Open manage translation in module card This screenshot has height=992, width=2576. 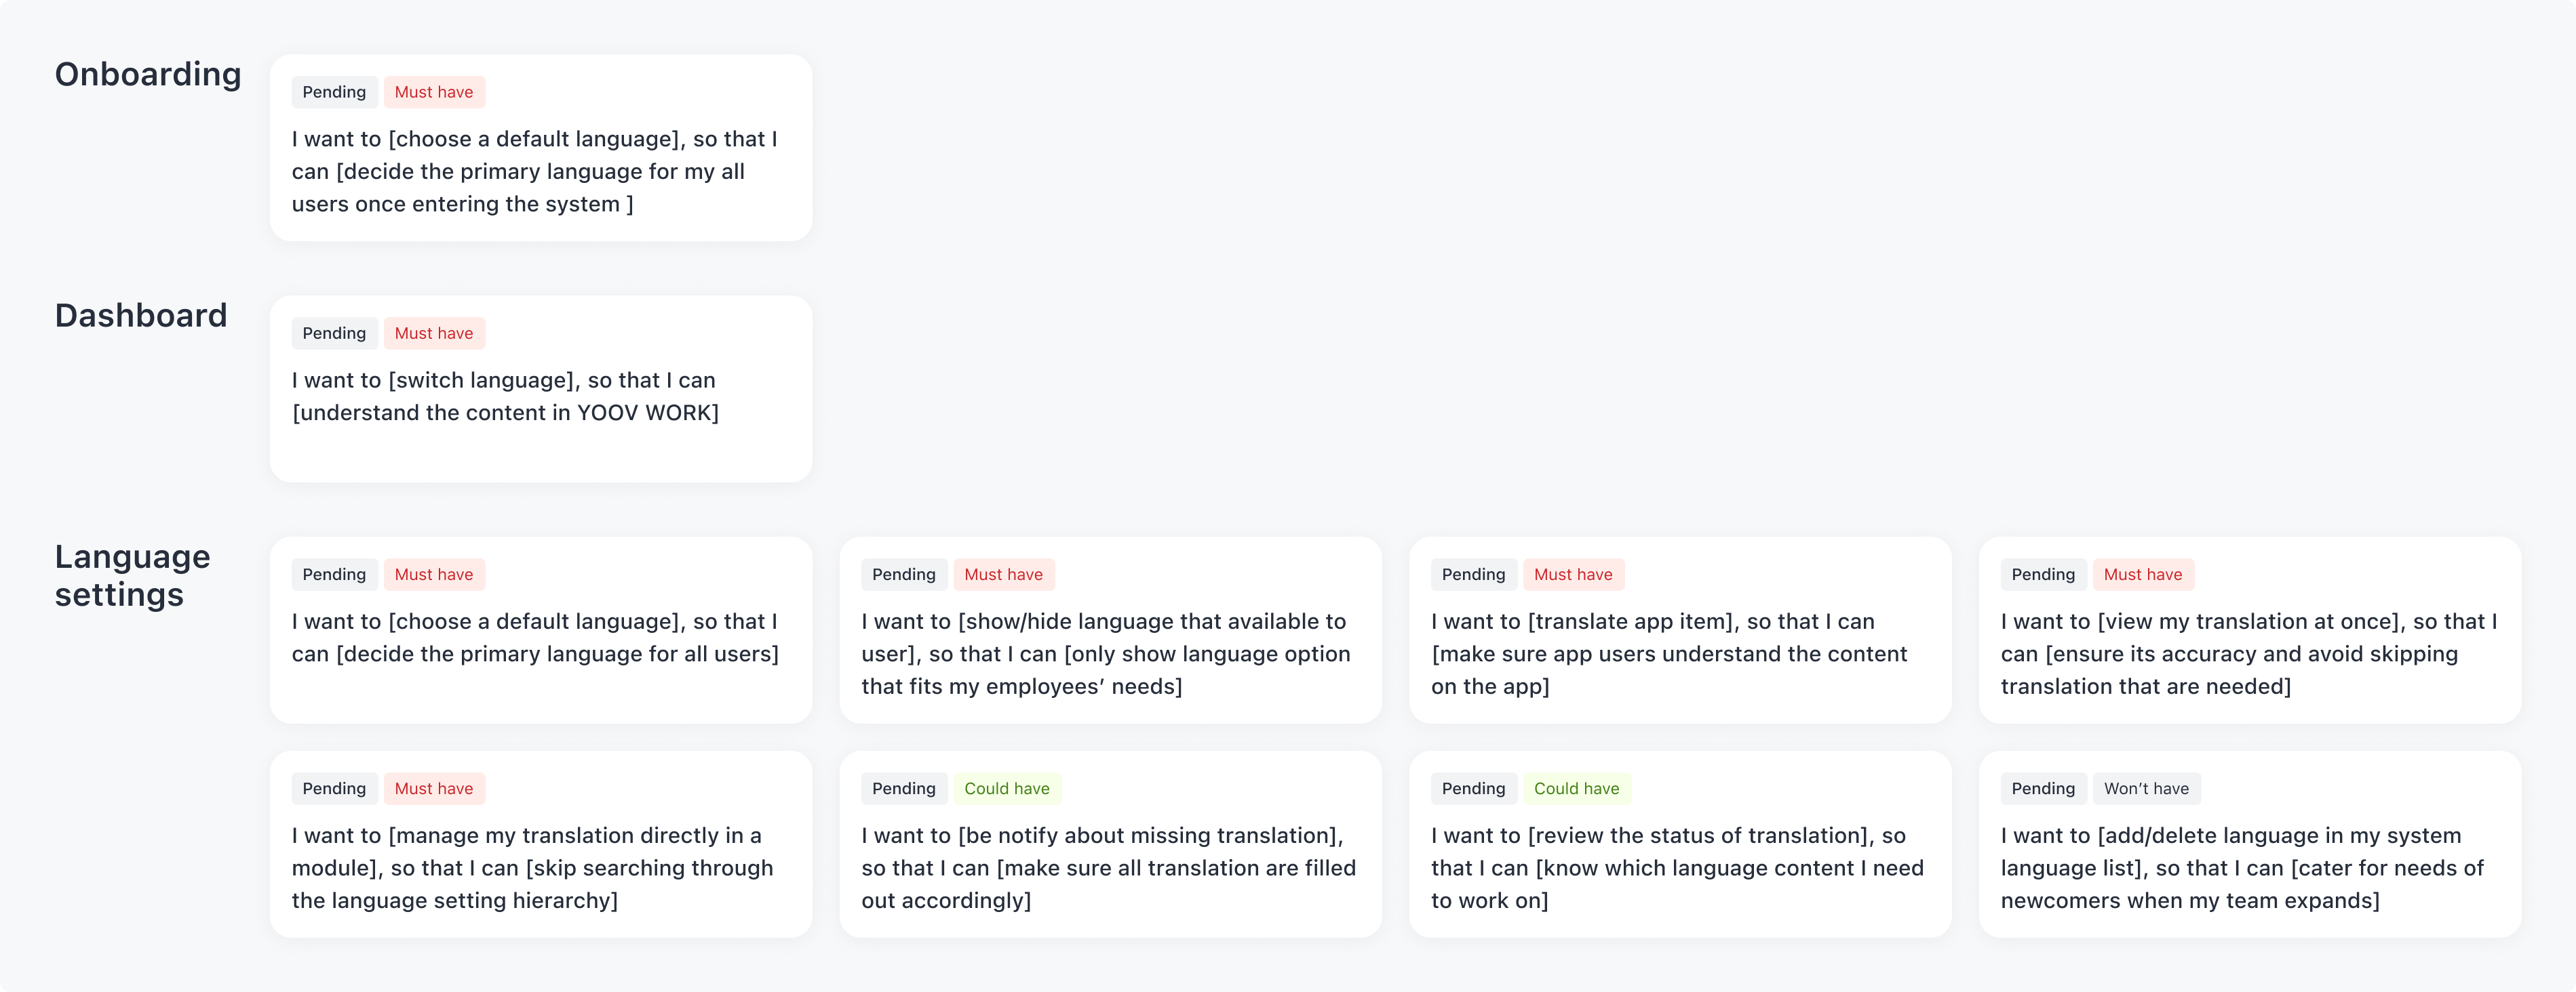coord(541,844)
